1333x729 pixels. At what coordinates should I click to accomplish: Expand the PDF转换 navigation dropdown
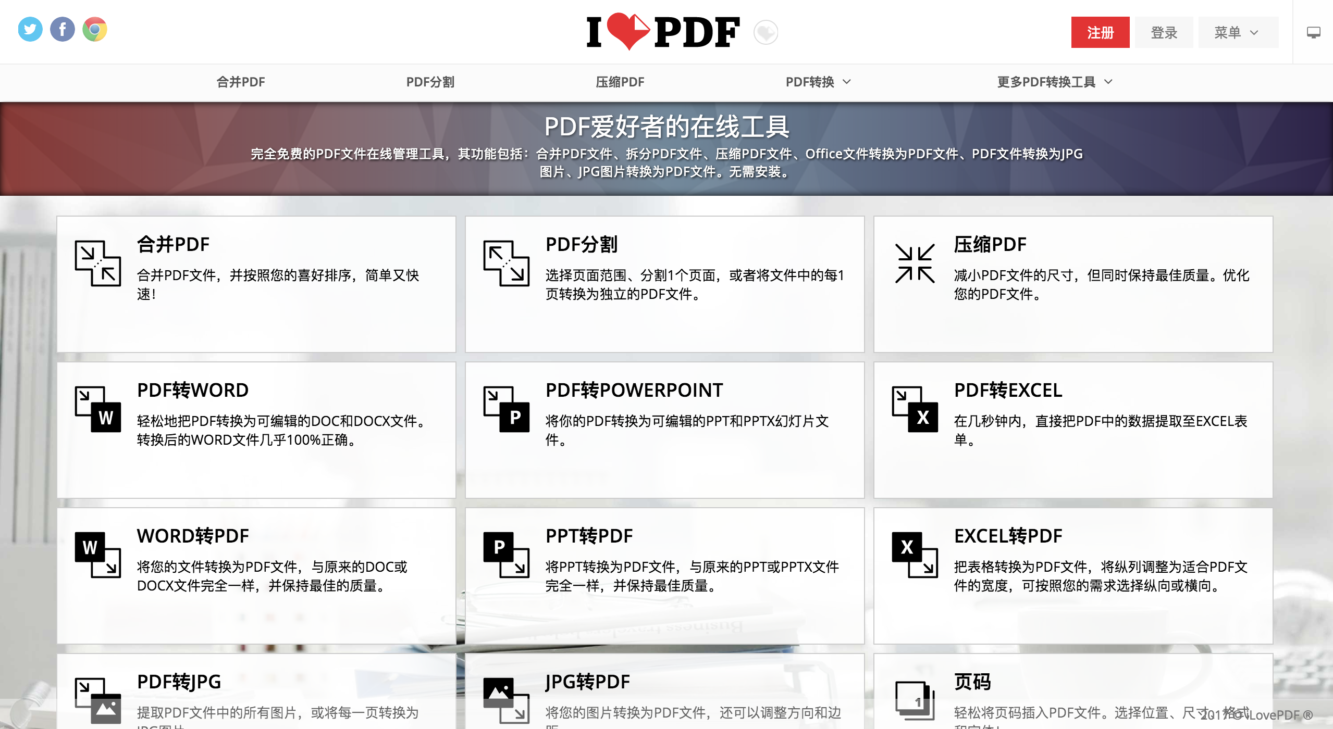[x=818, y=82]
